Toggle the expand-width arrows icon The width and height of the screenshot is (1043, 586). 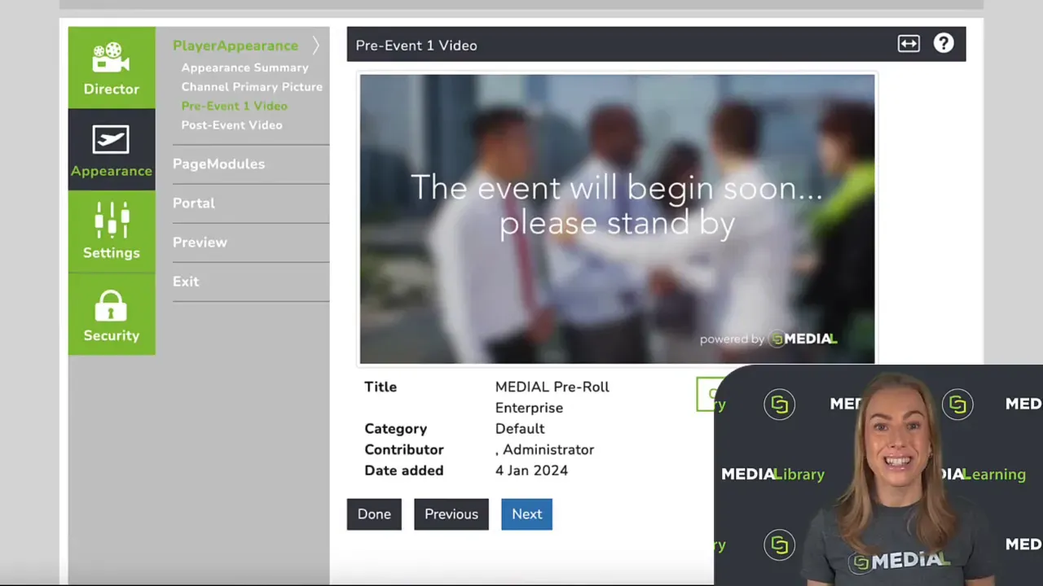point(909,44)
